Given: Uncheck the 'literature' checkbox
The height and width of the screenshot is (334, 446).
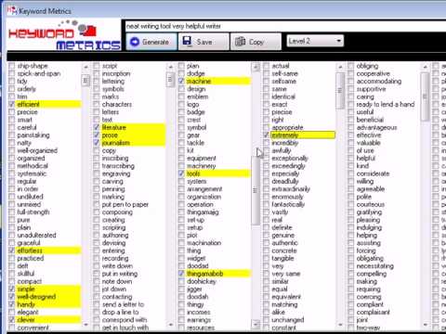Looking at the screenshot, I should click(x=97, y=127).
